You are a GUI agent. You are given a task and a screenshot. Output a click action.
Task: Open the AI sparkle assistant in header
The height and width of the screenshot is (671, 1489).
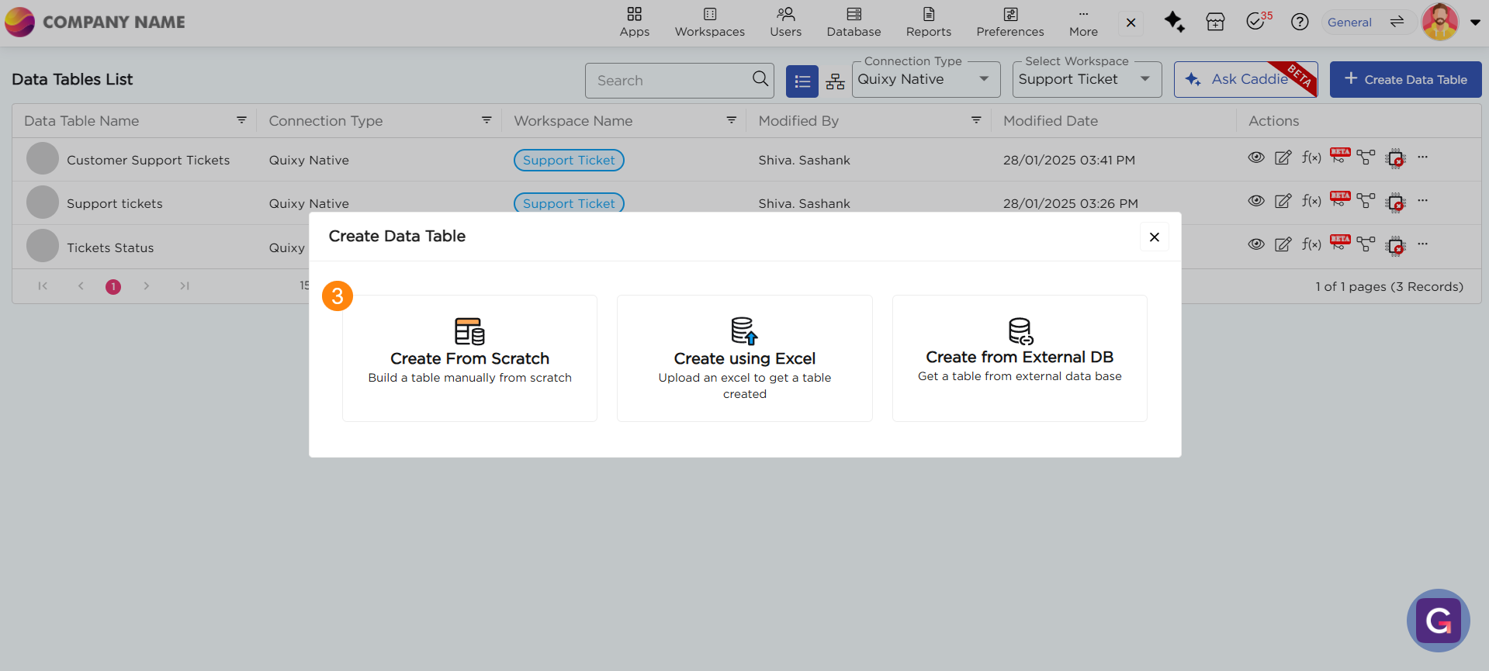point(1173,22)
